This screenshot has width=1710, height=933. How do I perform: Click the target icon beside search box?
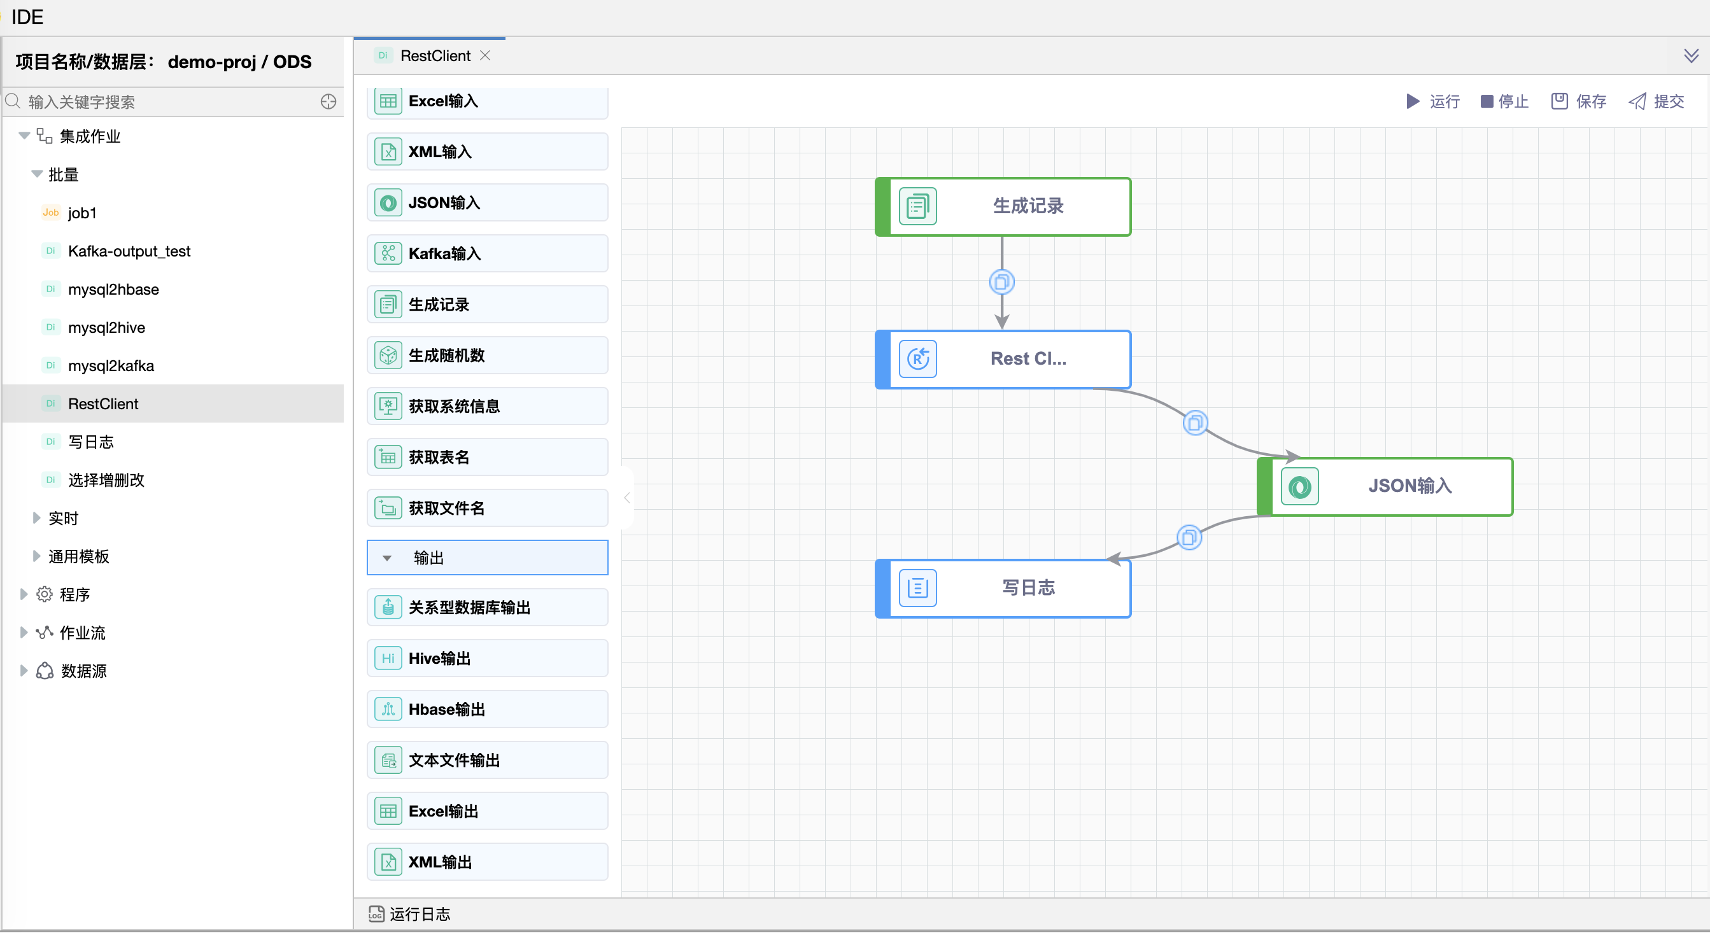point(328,102)
